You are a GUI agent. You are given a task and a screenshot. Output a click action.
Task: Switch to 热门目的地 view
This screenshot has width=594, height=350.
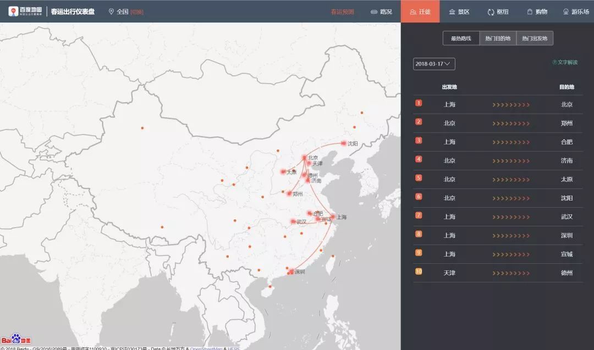[x=498, y=38]
